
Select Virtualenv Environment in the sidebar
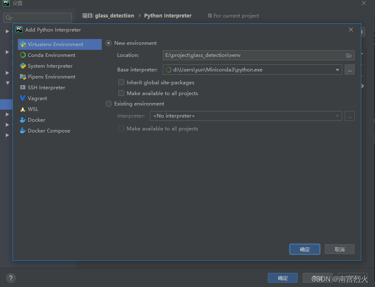[59, 44]
